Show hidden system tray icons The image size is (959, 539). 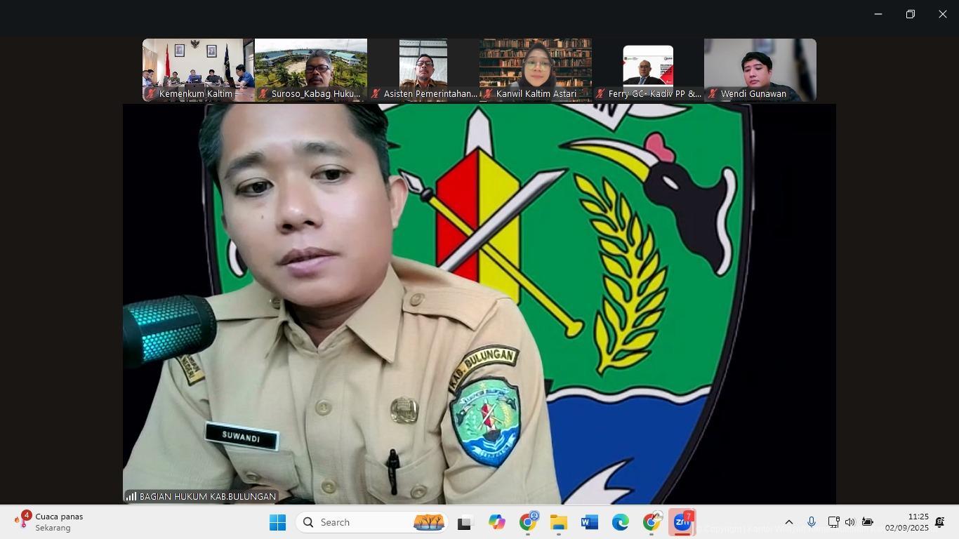tap(788, 522)
